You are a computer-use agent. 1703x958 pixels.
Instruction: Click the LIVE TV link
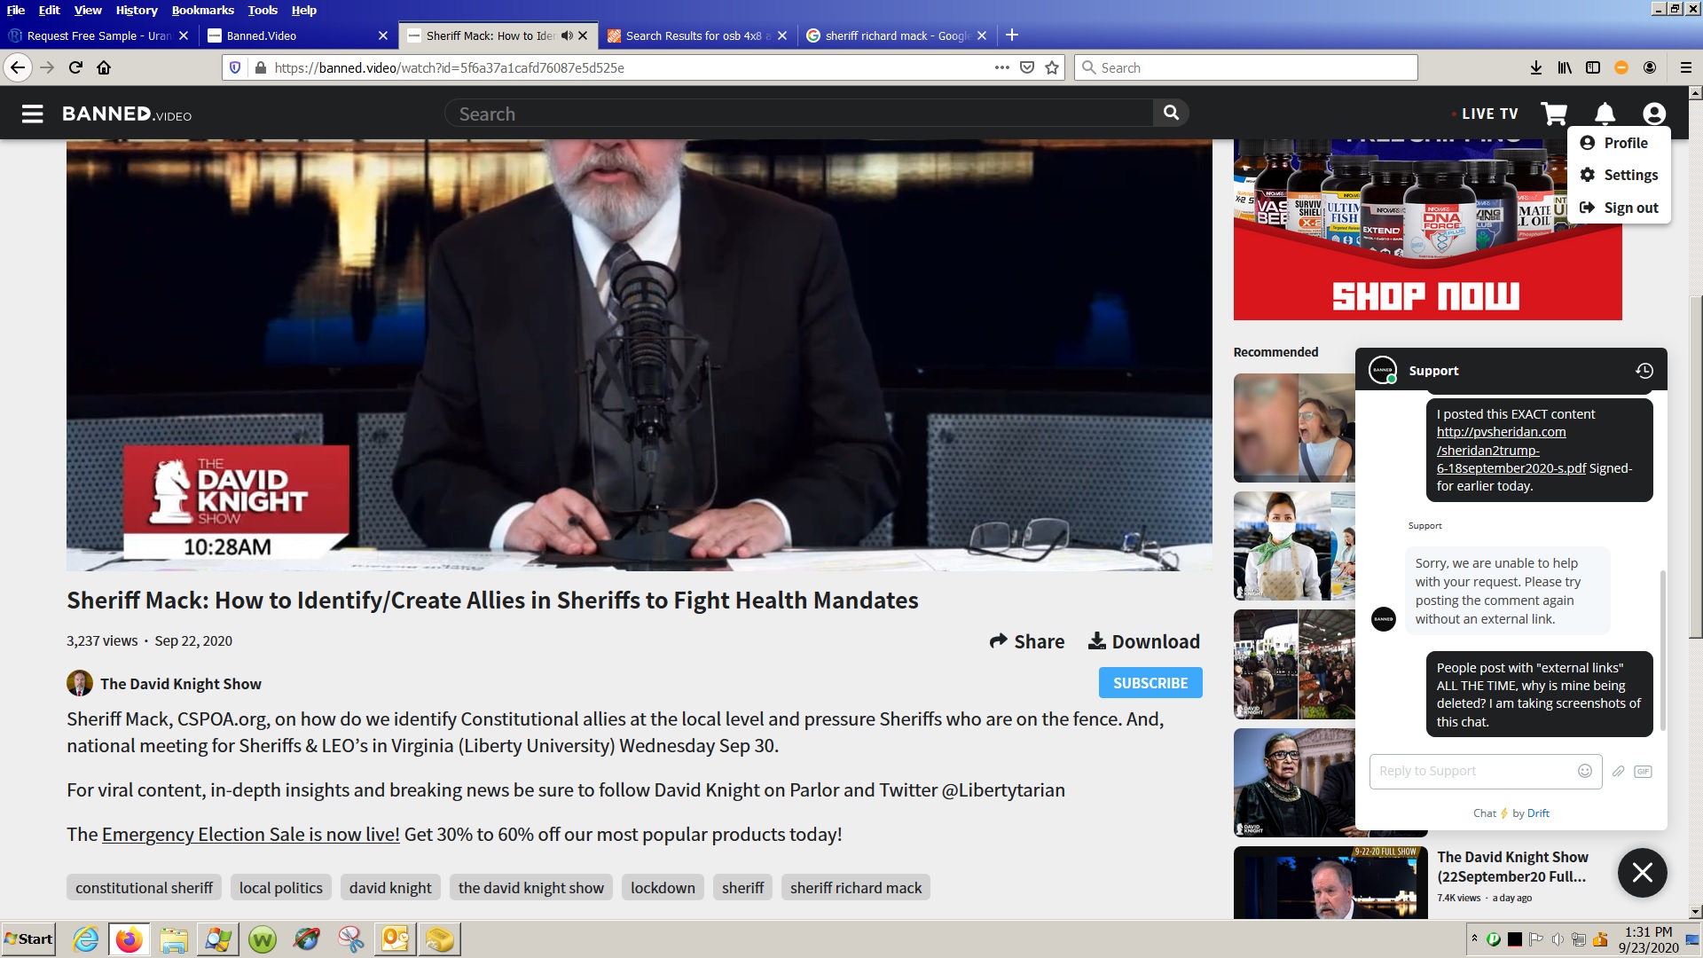click(1489, 114)
